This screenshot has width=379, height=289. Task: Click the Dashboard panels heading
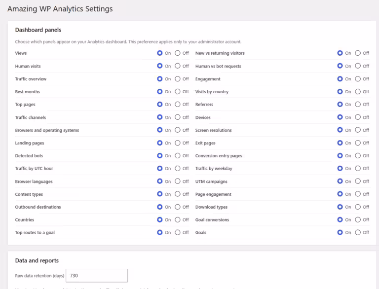pyautogui.click(x=38, y=30)
